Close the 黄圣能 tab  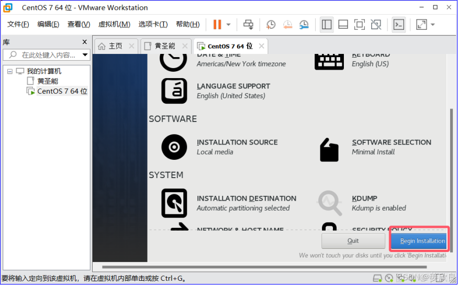(185, 46)
